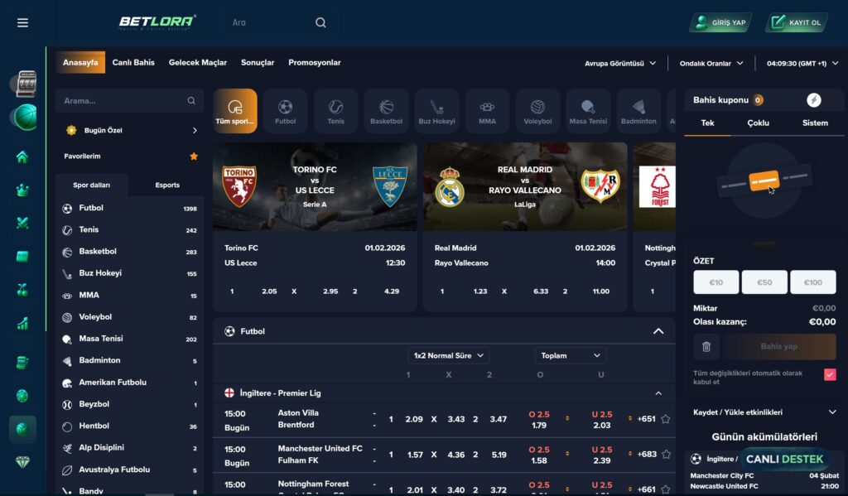Click the diamond icon in left sidebar
Image resolution: width=848 pixels, height=496 pixels.
tap(22, 462)
